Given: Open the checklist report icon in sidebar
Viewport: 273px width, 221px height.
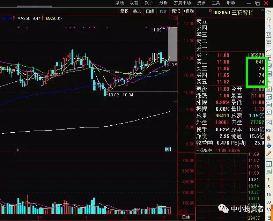Looking at the screenshot, I should pyautogui.click(x=269, y=35).
